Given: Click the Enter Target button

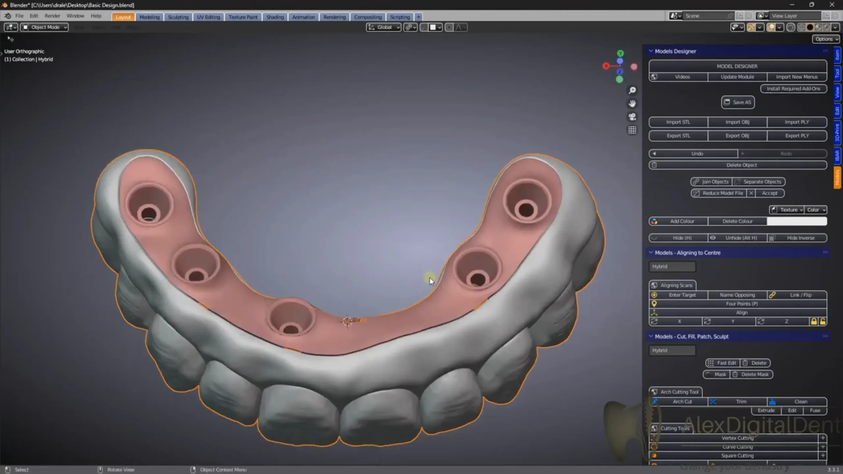Looking at the screenshot, I should pyautogui.click(x=678, y=295).
